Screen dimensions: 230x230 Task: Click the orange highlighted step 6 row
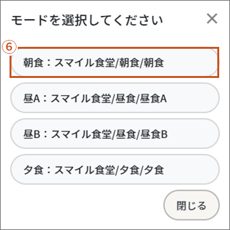pos(114,63)
